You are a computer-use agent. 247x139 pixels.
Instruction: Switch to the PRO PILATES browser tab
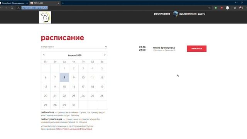pos(45,3)
